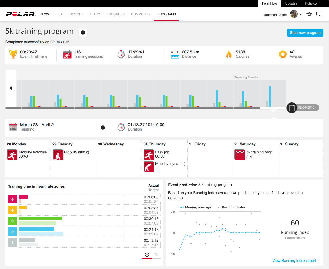329x269 pixels.
Task: Open View Running Index report link
Action: click(294, 261)
